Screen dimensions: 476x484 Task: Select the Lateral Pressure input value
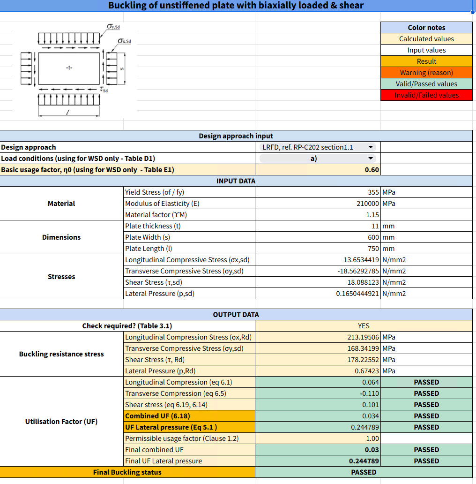pyautogui.click(x=317, y=293)
